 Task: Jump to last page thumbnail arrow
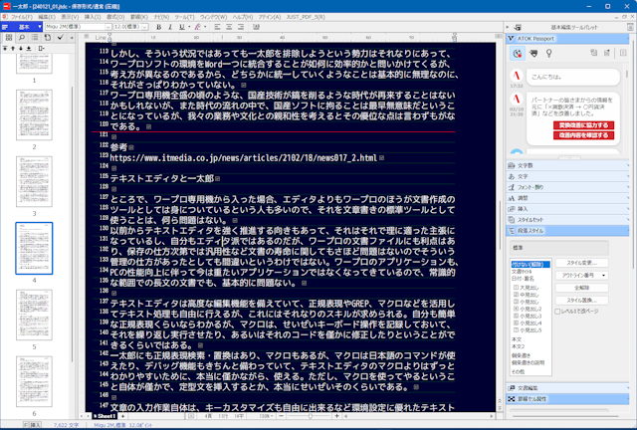[29, 49]
